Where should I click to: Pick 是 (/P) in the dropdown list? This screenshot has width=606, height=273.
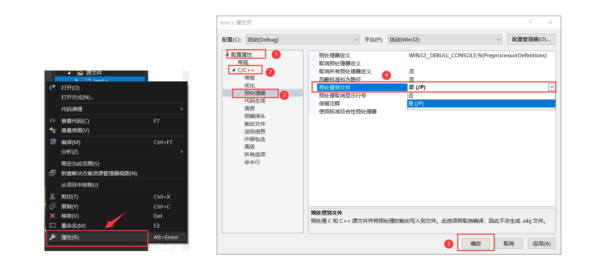point(481,104)
